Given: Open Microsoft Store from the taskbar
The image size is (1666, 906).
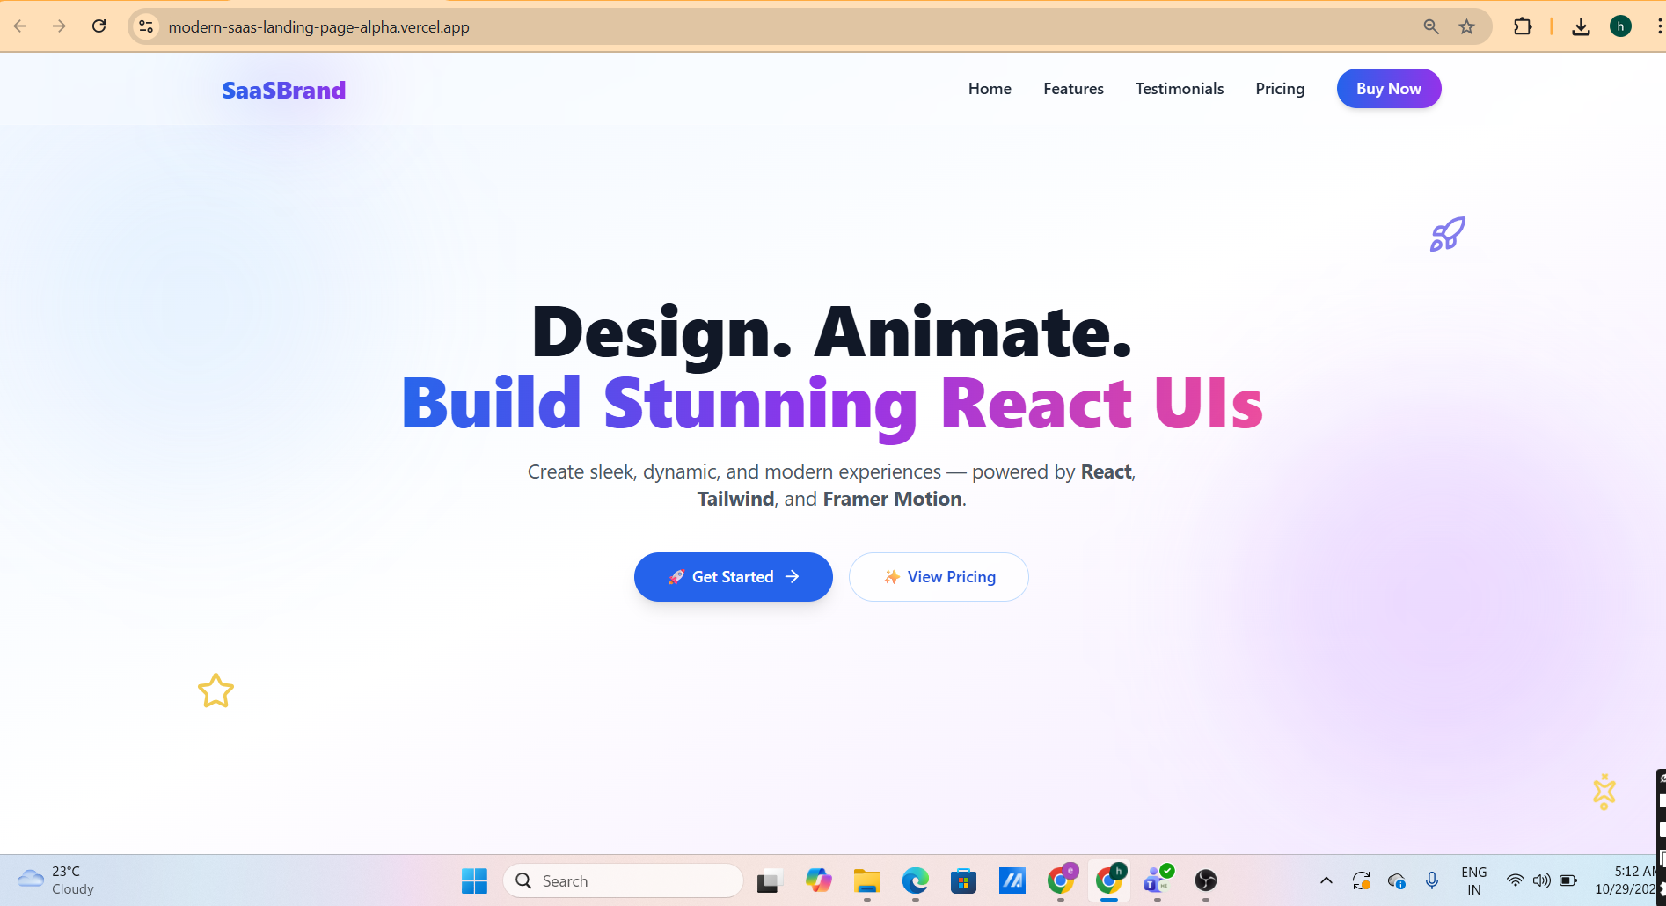Looking at the screenshot, I should pos(963,880).
